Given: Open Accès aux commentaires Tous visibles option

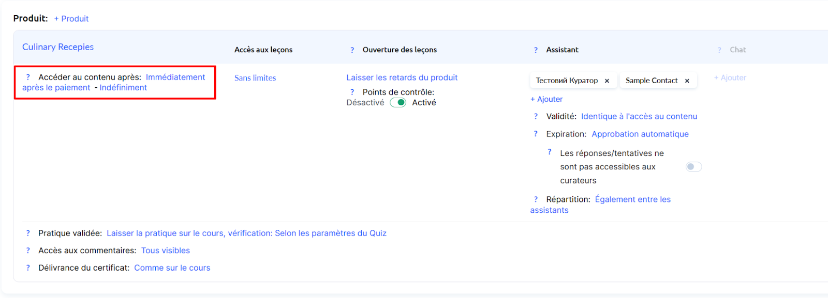Looking at the screenshot, I should (x=166, y=250).
